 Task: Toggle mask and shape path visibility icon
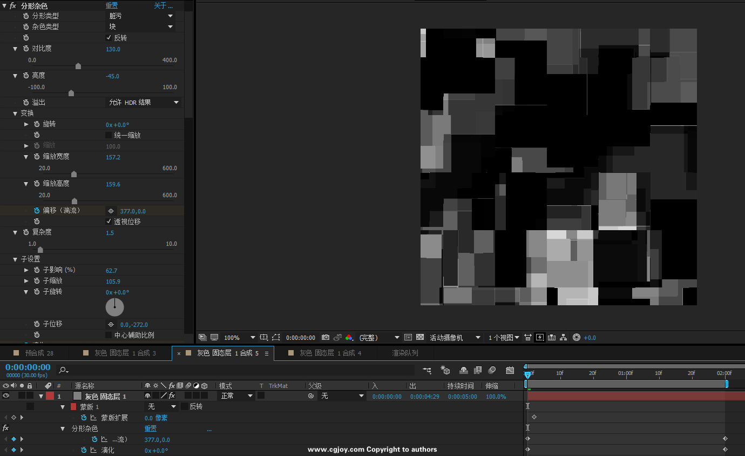tap(276, 337)
